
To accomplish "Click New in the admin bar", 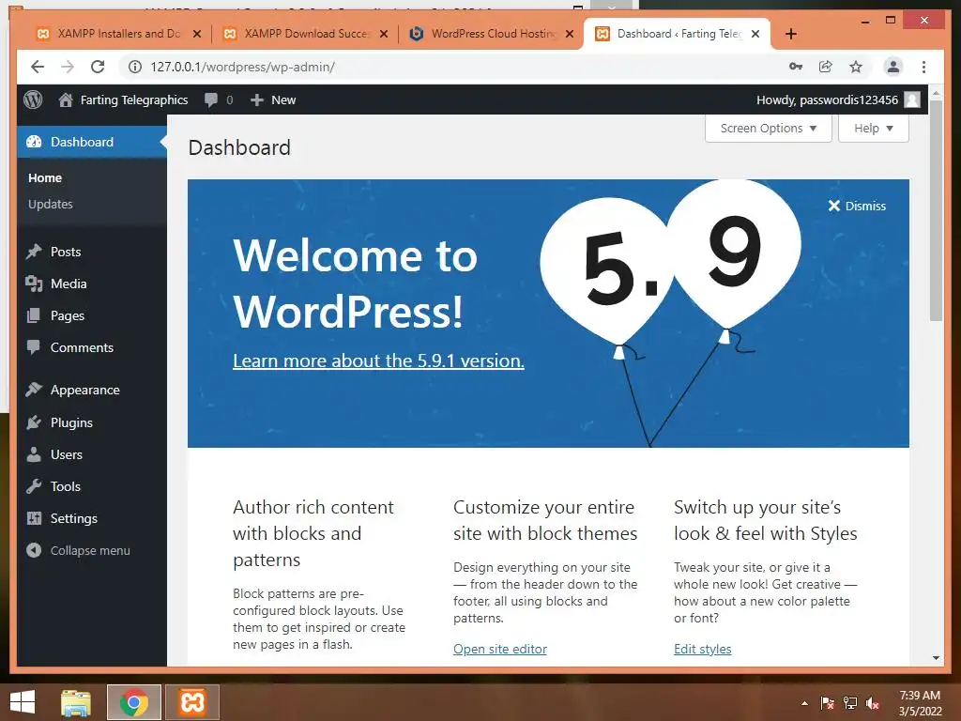I will (283, 100).
